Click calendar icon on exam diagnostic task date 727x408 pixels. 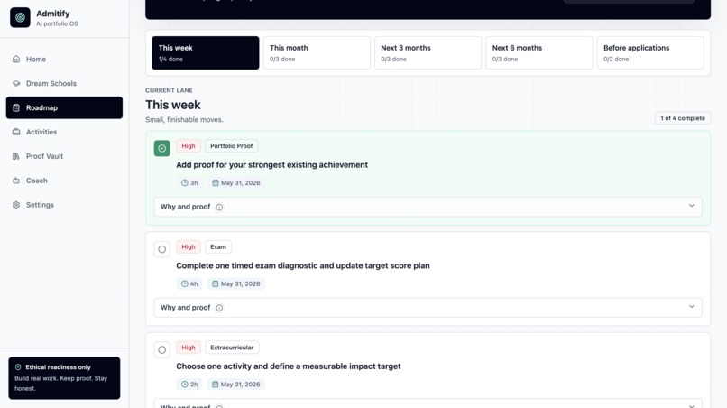216,283
